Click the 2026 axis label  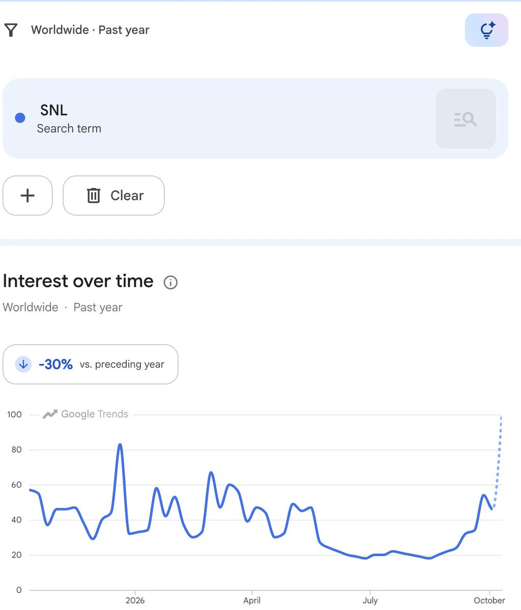pyautogui.click(x=135, y=600)
